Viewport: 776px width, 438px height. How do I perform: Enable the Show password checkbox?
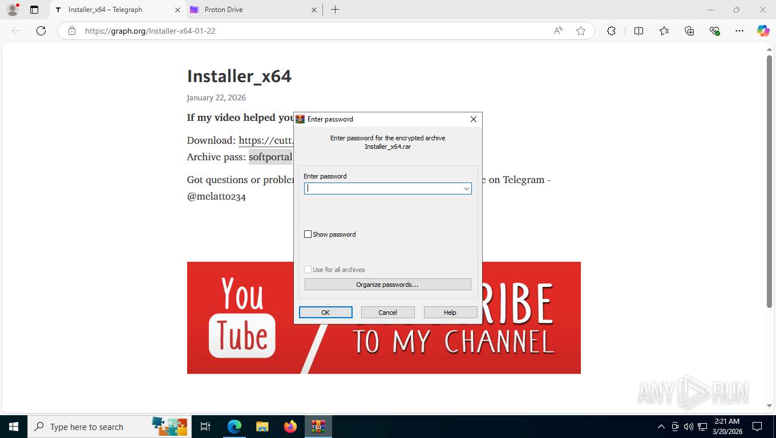point(308,234)
